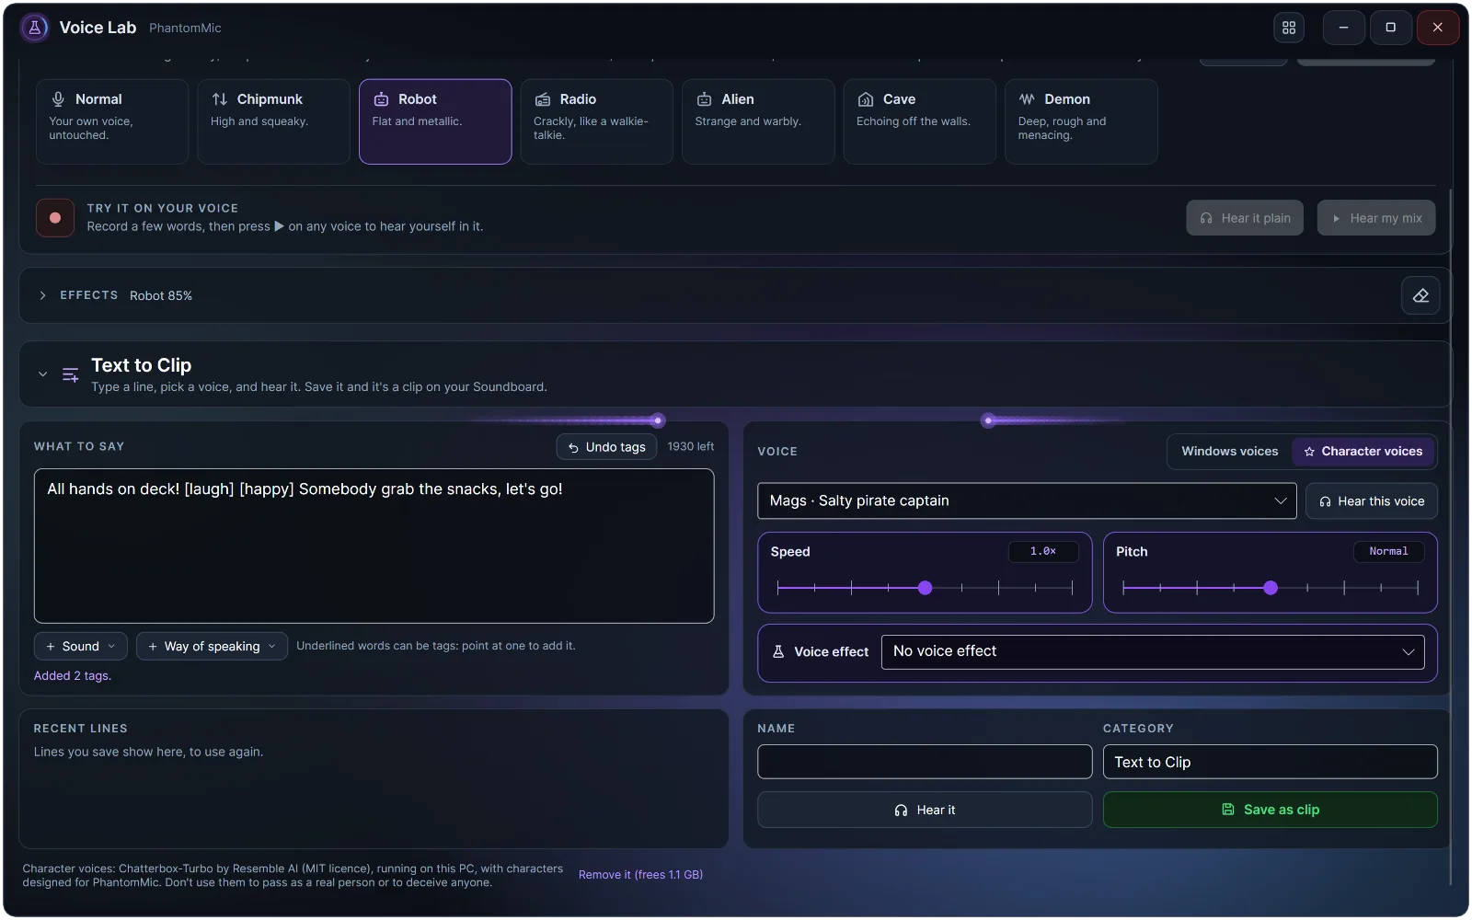Select the Chipmunk voice preset
Viewport: 1472px width, 920px height.
click(x=273, y=121)
